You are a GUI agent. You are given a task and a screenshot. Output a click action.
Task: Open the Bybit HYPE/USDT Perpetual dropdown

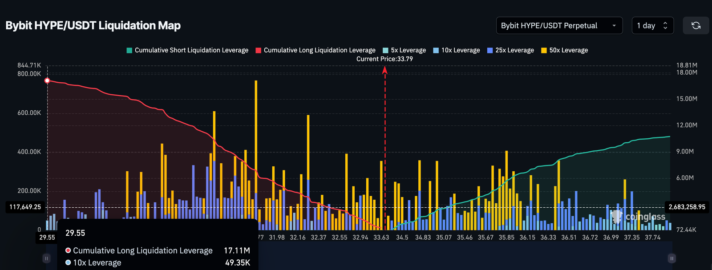[x=559, y=25]
